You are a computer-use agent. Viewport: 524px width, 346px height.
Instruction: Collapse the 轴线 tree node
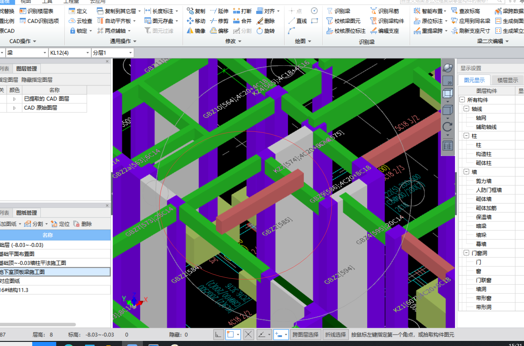point(466,109)
